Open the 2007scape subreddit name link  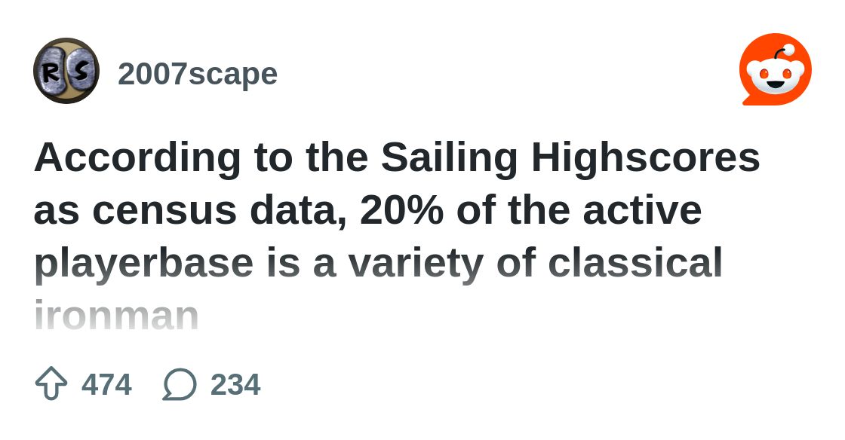pyautogui.click(x=197, y=74)
